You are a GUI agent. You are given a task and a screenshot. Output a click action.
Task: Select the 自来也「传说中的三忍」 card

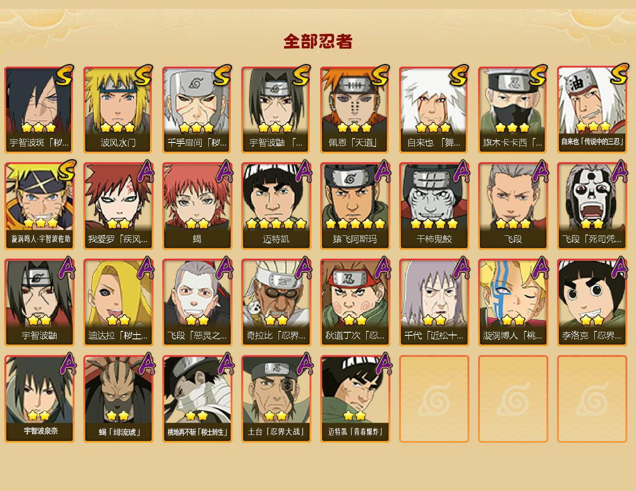pyautogui.click(x=592, y=110)
